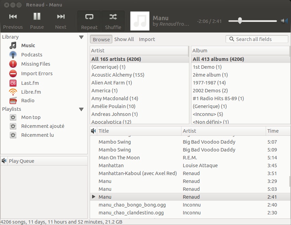Click the song position slider
Screen dimensions: 291x225
(x=253, y=21)
